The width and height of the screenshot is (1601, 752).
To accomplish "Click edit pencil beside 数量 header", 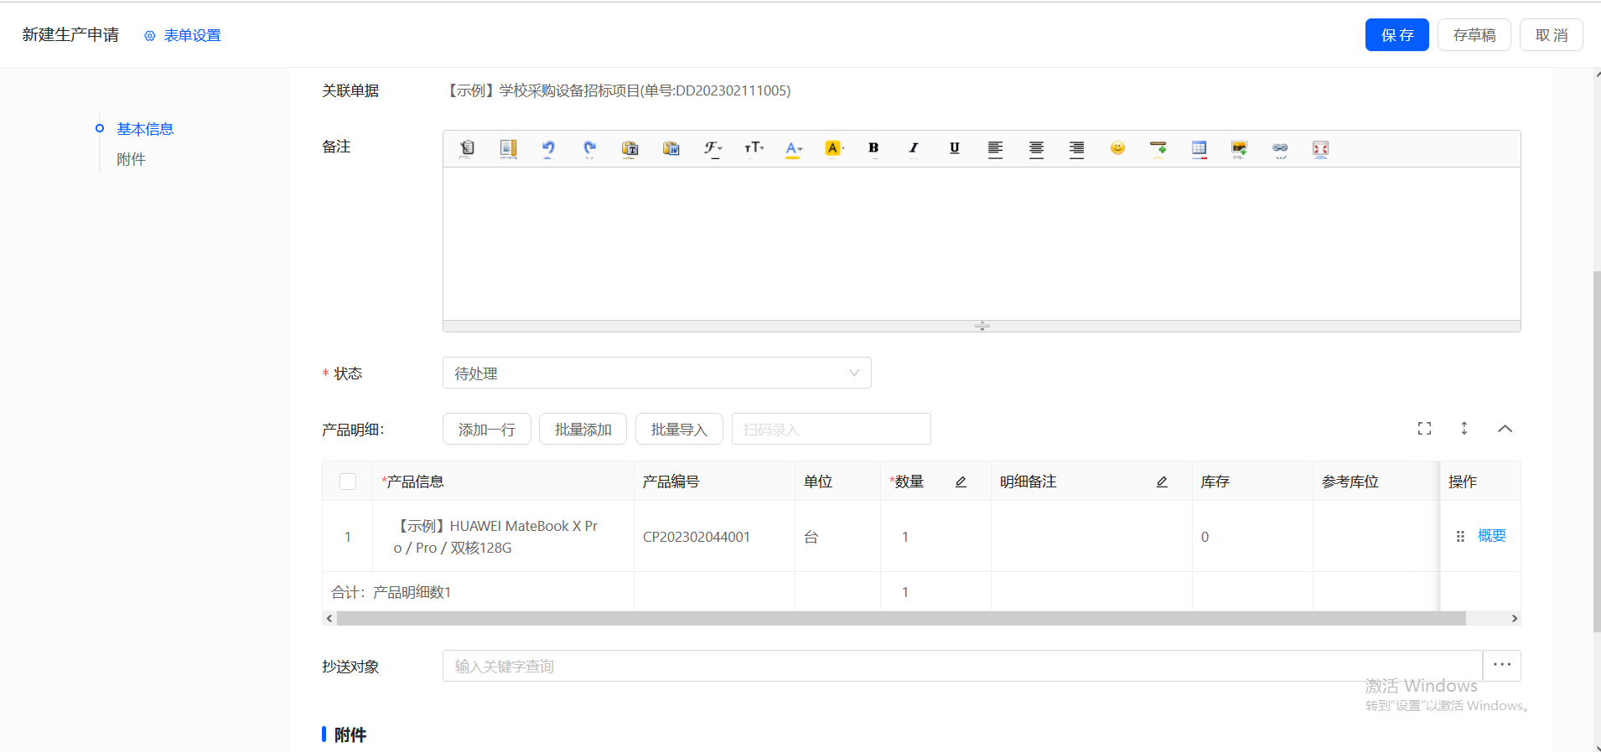I will pyautogui.click(x=961, y=482).
